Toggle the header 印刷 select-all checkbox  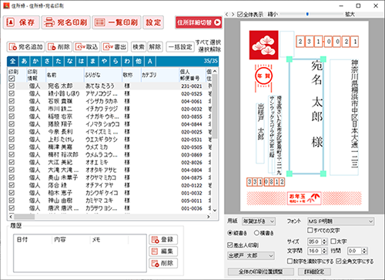click(x=12, y=79)
